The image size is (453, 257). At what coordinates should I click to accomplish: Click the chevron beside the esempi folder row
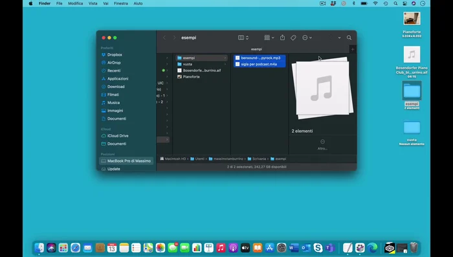[225, 58]
